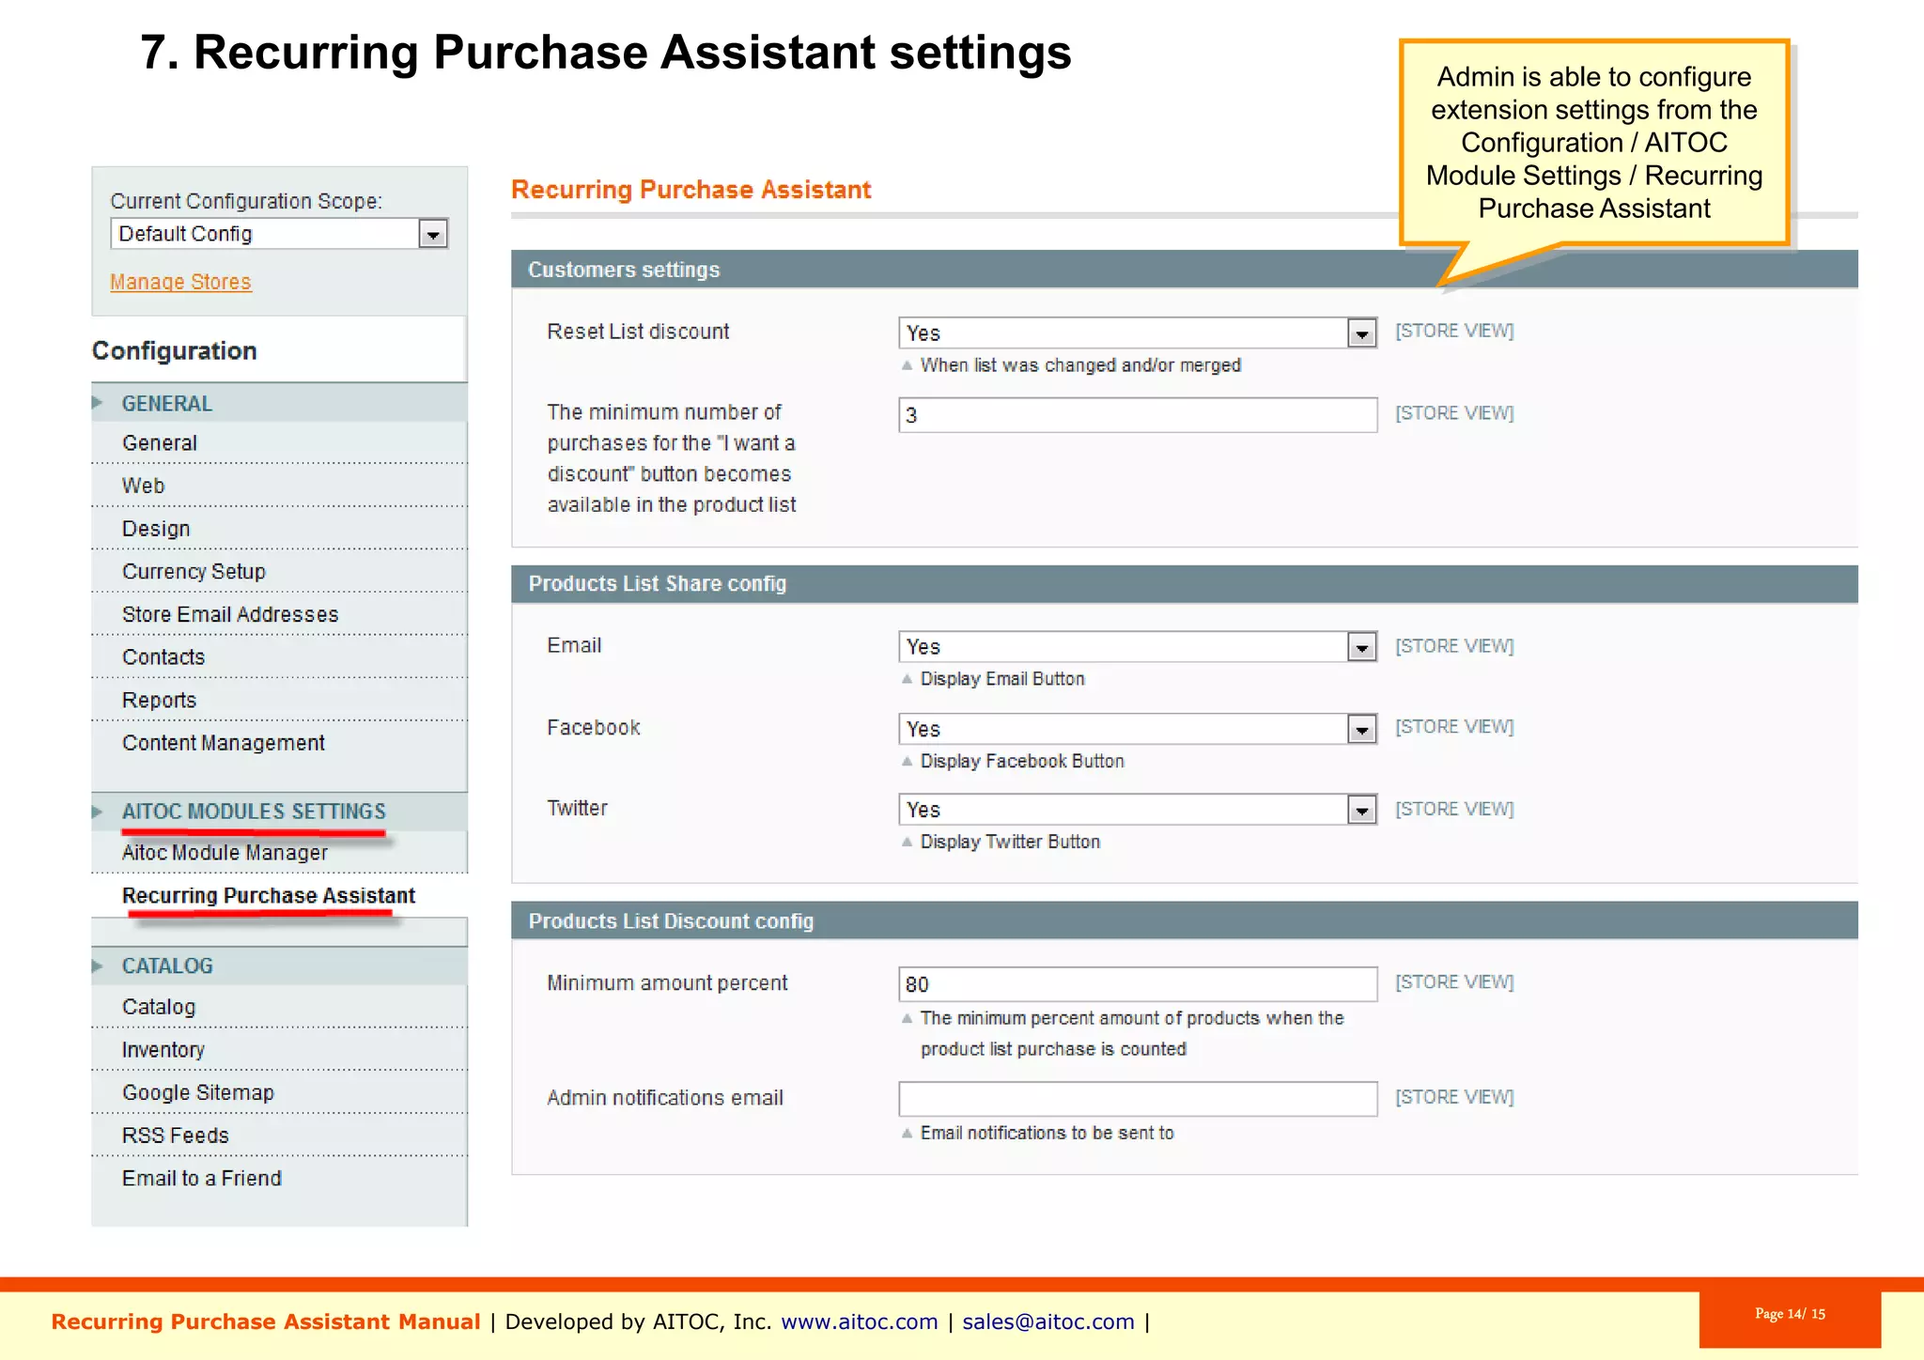Viewport: 1924px width, 1360px height.
Task: Click the CATALOG section heading
Action: tap(167, 966)
